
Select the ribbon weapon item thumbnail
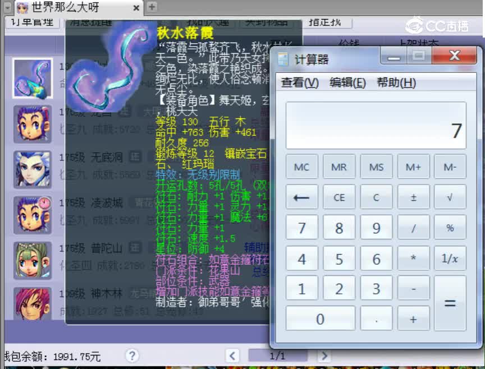33,79
